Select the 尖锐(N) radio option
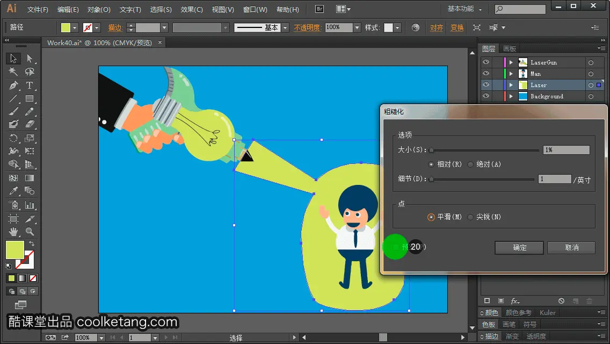This screenshot has width=610, height=344. pos(470,217)
